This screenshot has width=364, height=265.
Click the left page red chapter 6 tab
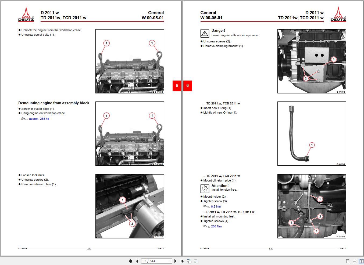coord(177,86)
